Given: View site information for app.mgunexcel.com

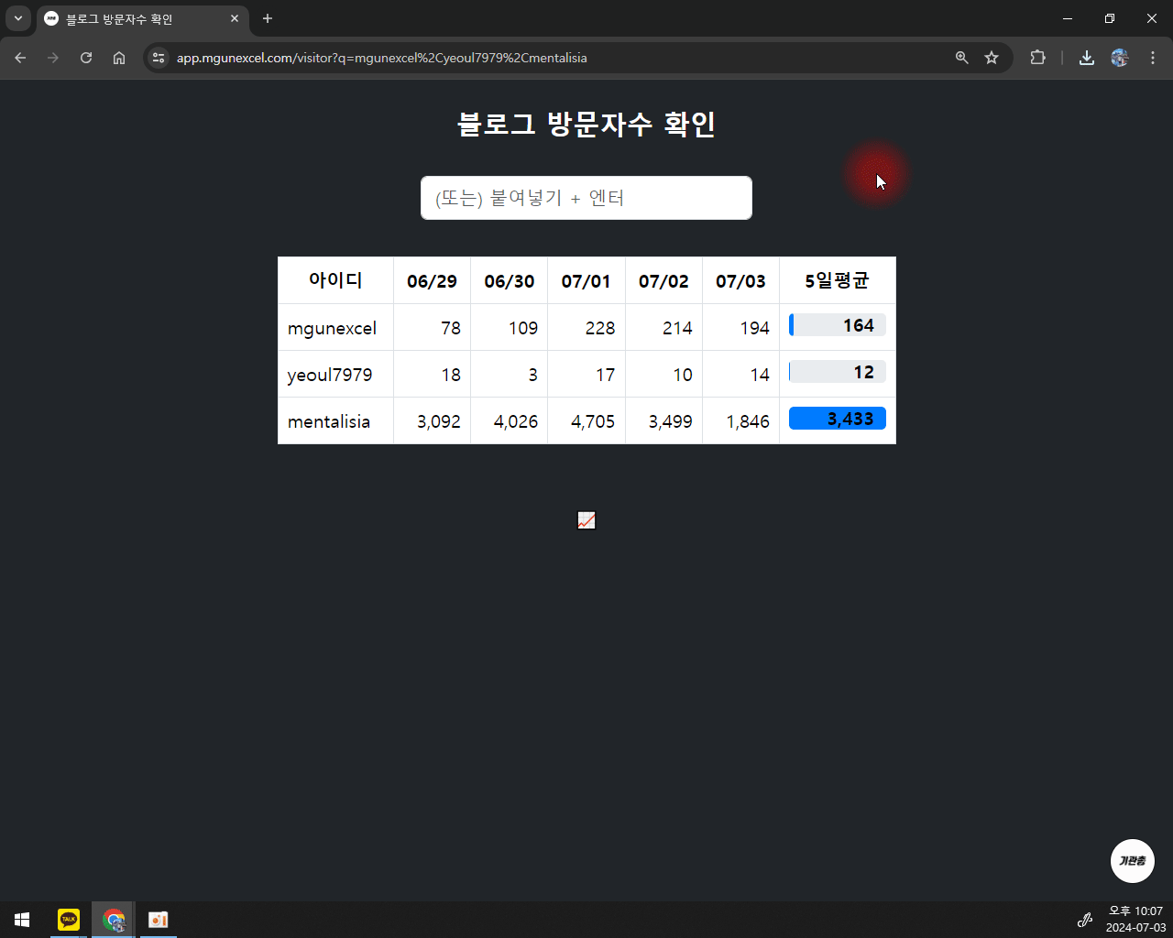Looking at the screenshot, I should click(159, 58).
